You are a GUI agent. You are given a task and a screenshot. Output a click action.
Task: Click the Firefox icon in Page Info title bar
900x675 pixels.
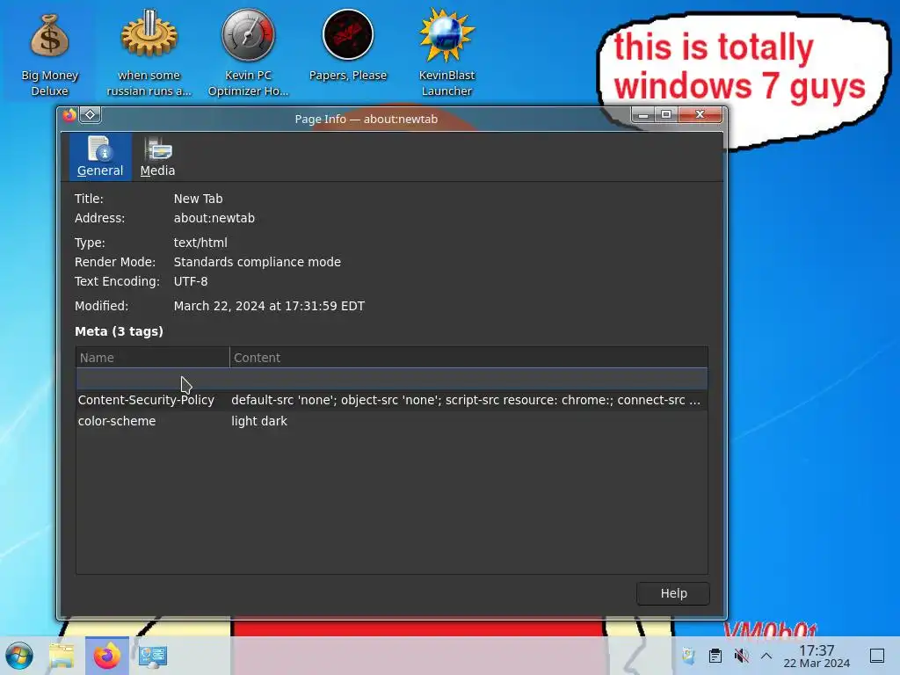(69, 115)
